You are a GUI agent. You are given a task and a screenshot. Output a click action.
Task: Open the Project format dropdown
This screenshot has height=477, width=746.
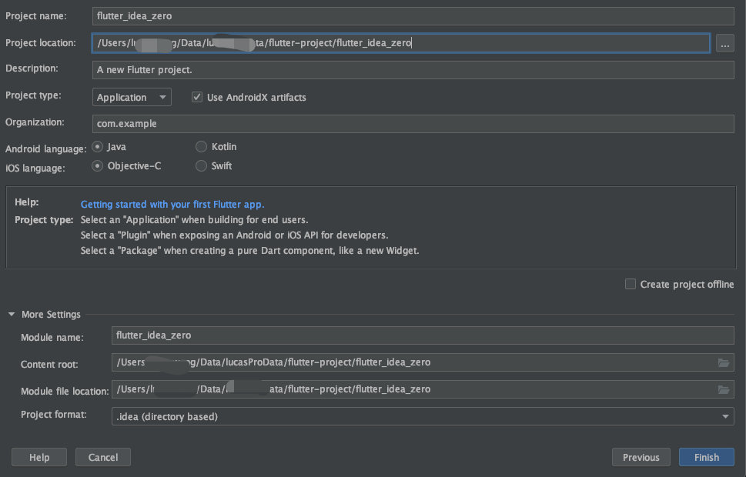pyautogui.click(x=423, y=416)
